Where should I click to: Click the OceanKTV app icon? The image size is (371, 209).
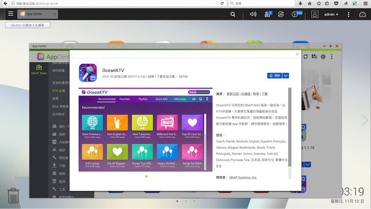(88, 73)
